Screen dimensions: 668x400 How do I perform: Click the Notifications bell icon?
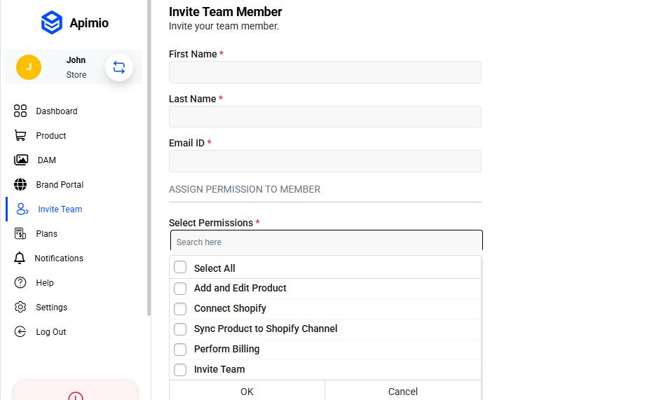point(20,258)
